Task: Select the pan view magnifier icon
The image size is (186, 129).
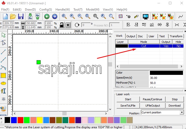Action: pos(64,16)
